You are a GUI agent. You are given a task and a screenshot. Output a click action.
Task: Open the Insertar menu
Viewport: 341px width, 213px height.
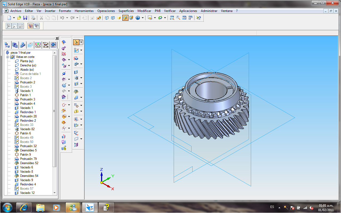[50, 11]
